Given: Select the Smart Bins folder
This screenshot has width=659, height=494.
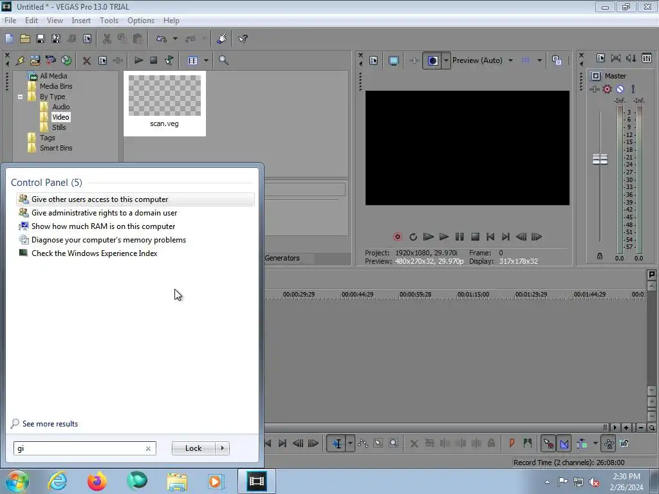Looking at the screenshot, I should pyautogui.click(x=56, y=148).
